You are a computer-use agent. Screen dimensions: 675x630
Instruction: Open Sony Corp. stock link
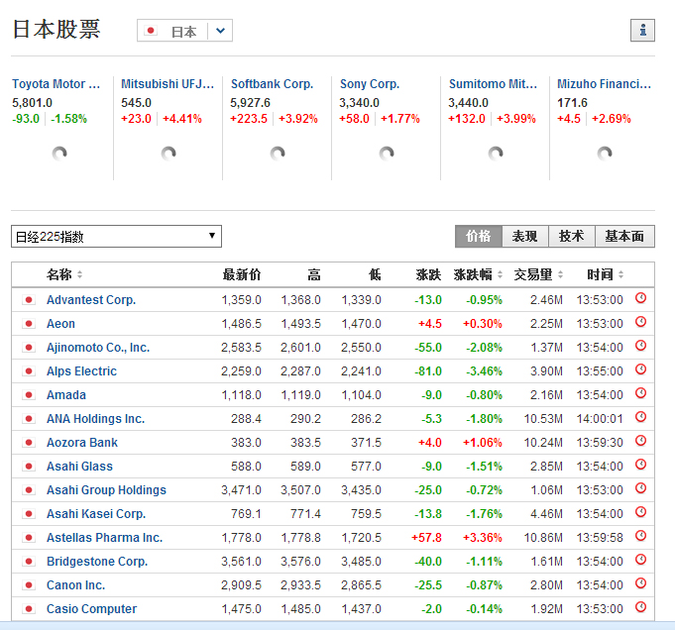pyautogui.click(x=370, y=84)
